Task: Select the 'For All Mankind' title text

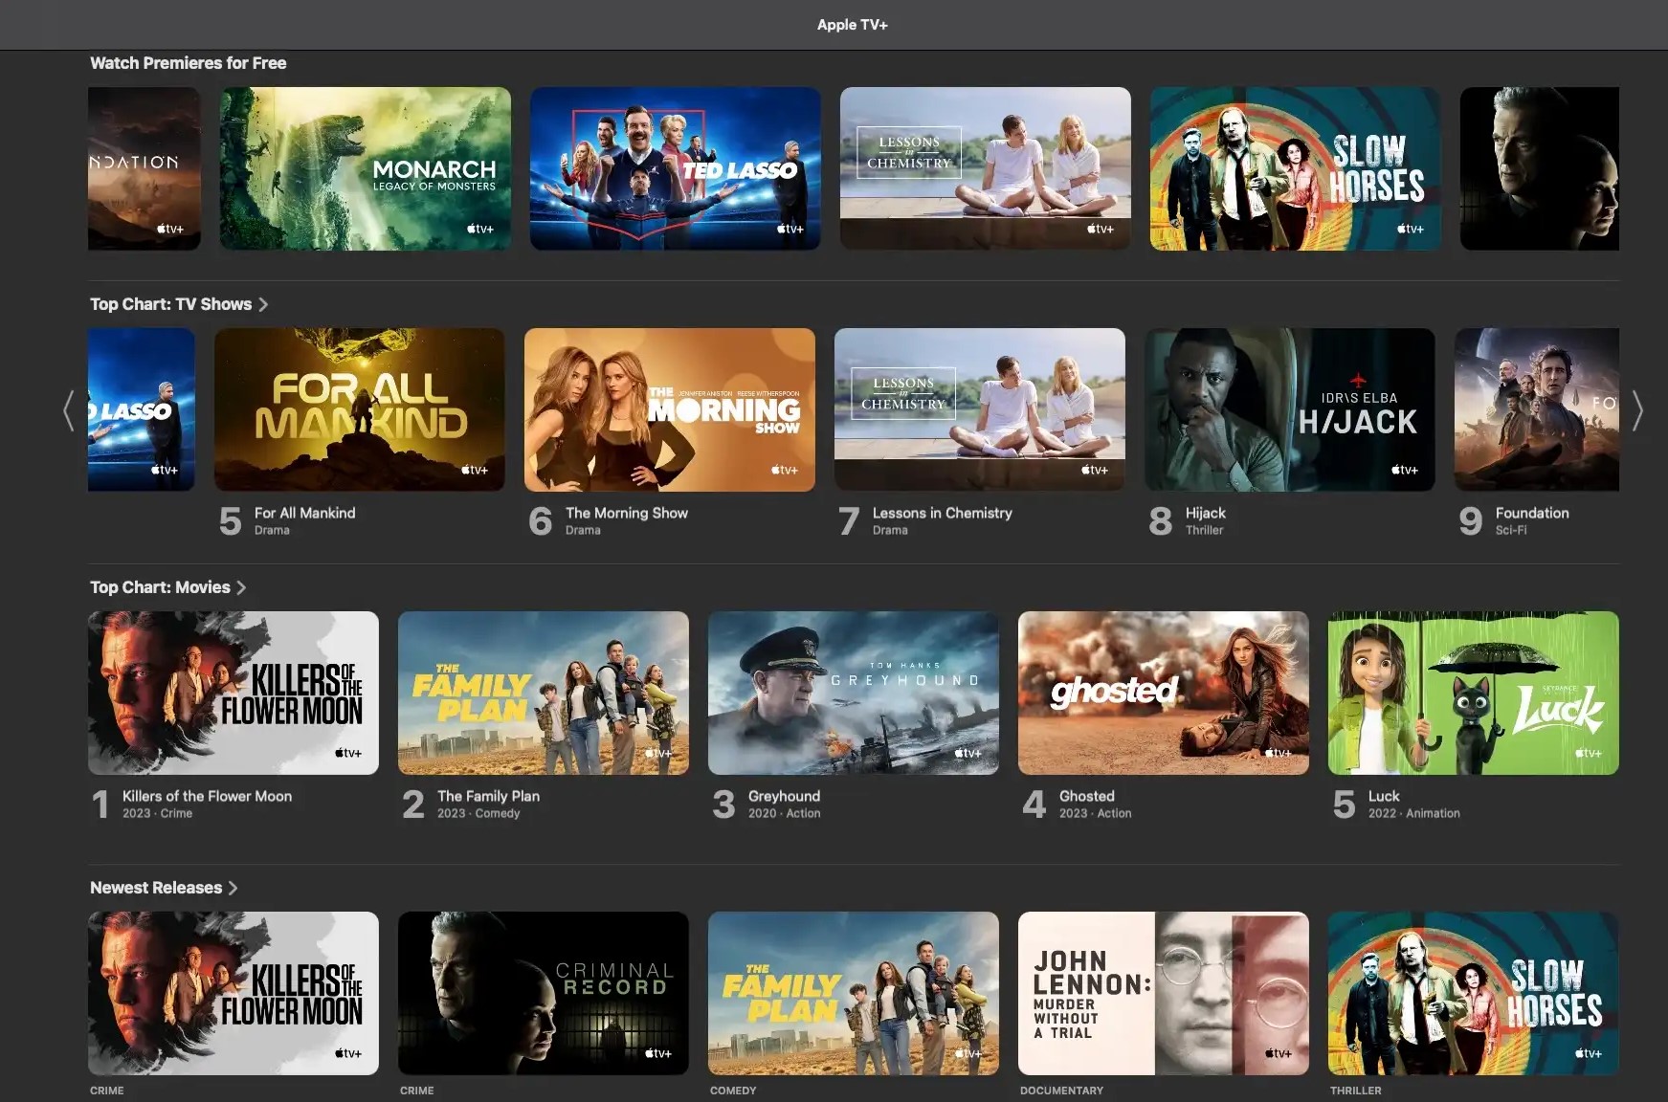Action: [304, 513]
